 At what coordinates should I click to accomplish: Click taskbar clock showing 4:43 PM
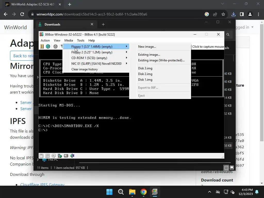(x=246, y=192)
